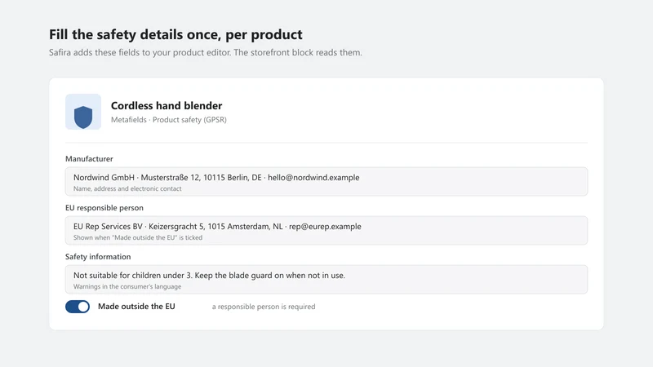Click the EU responsible person label

tap(104, 208)
